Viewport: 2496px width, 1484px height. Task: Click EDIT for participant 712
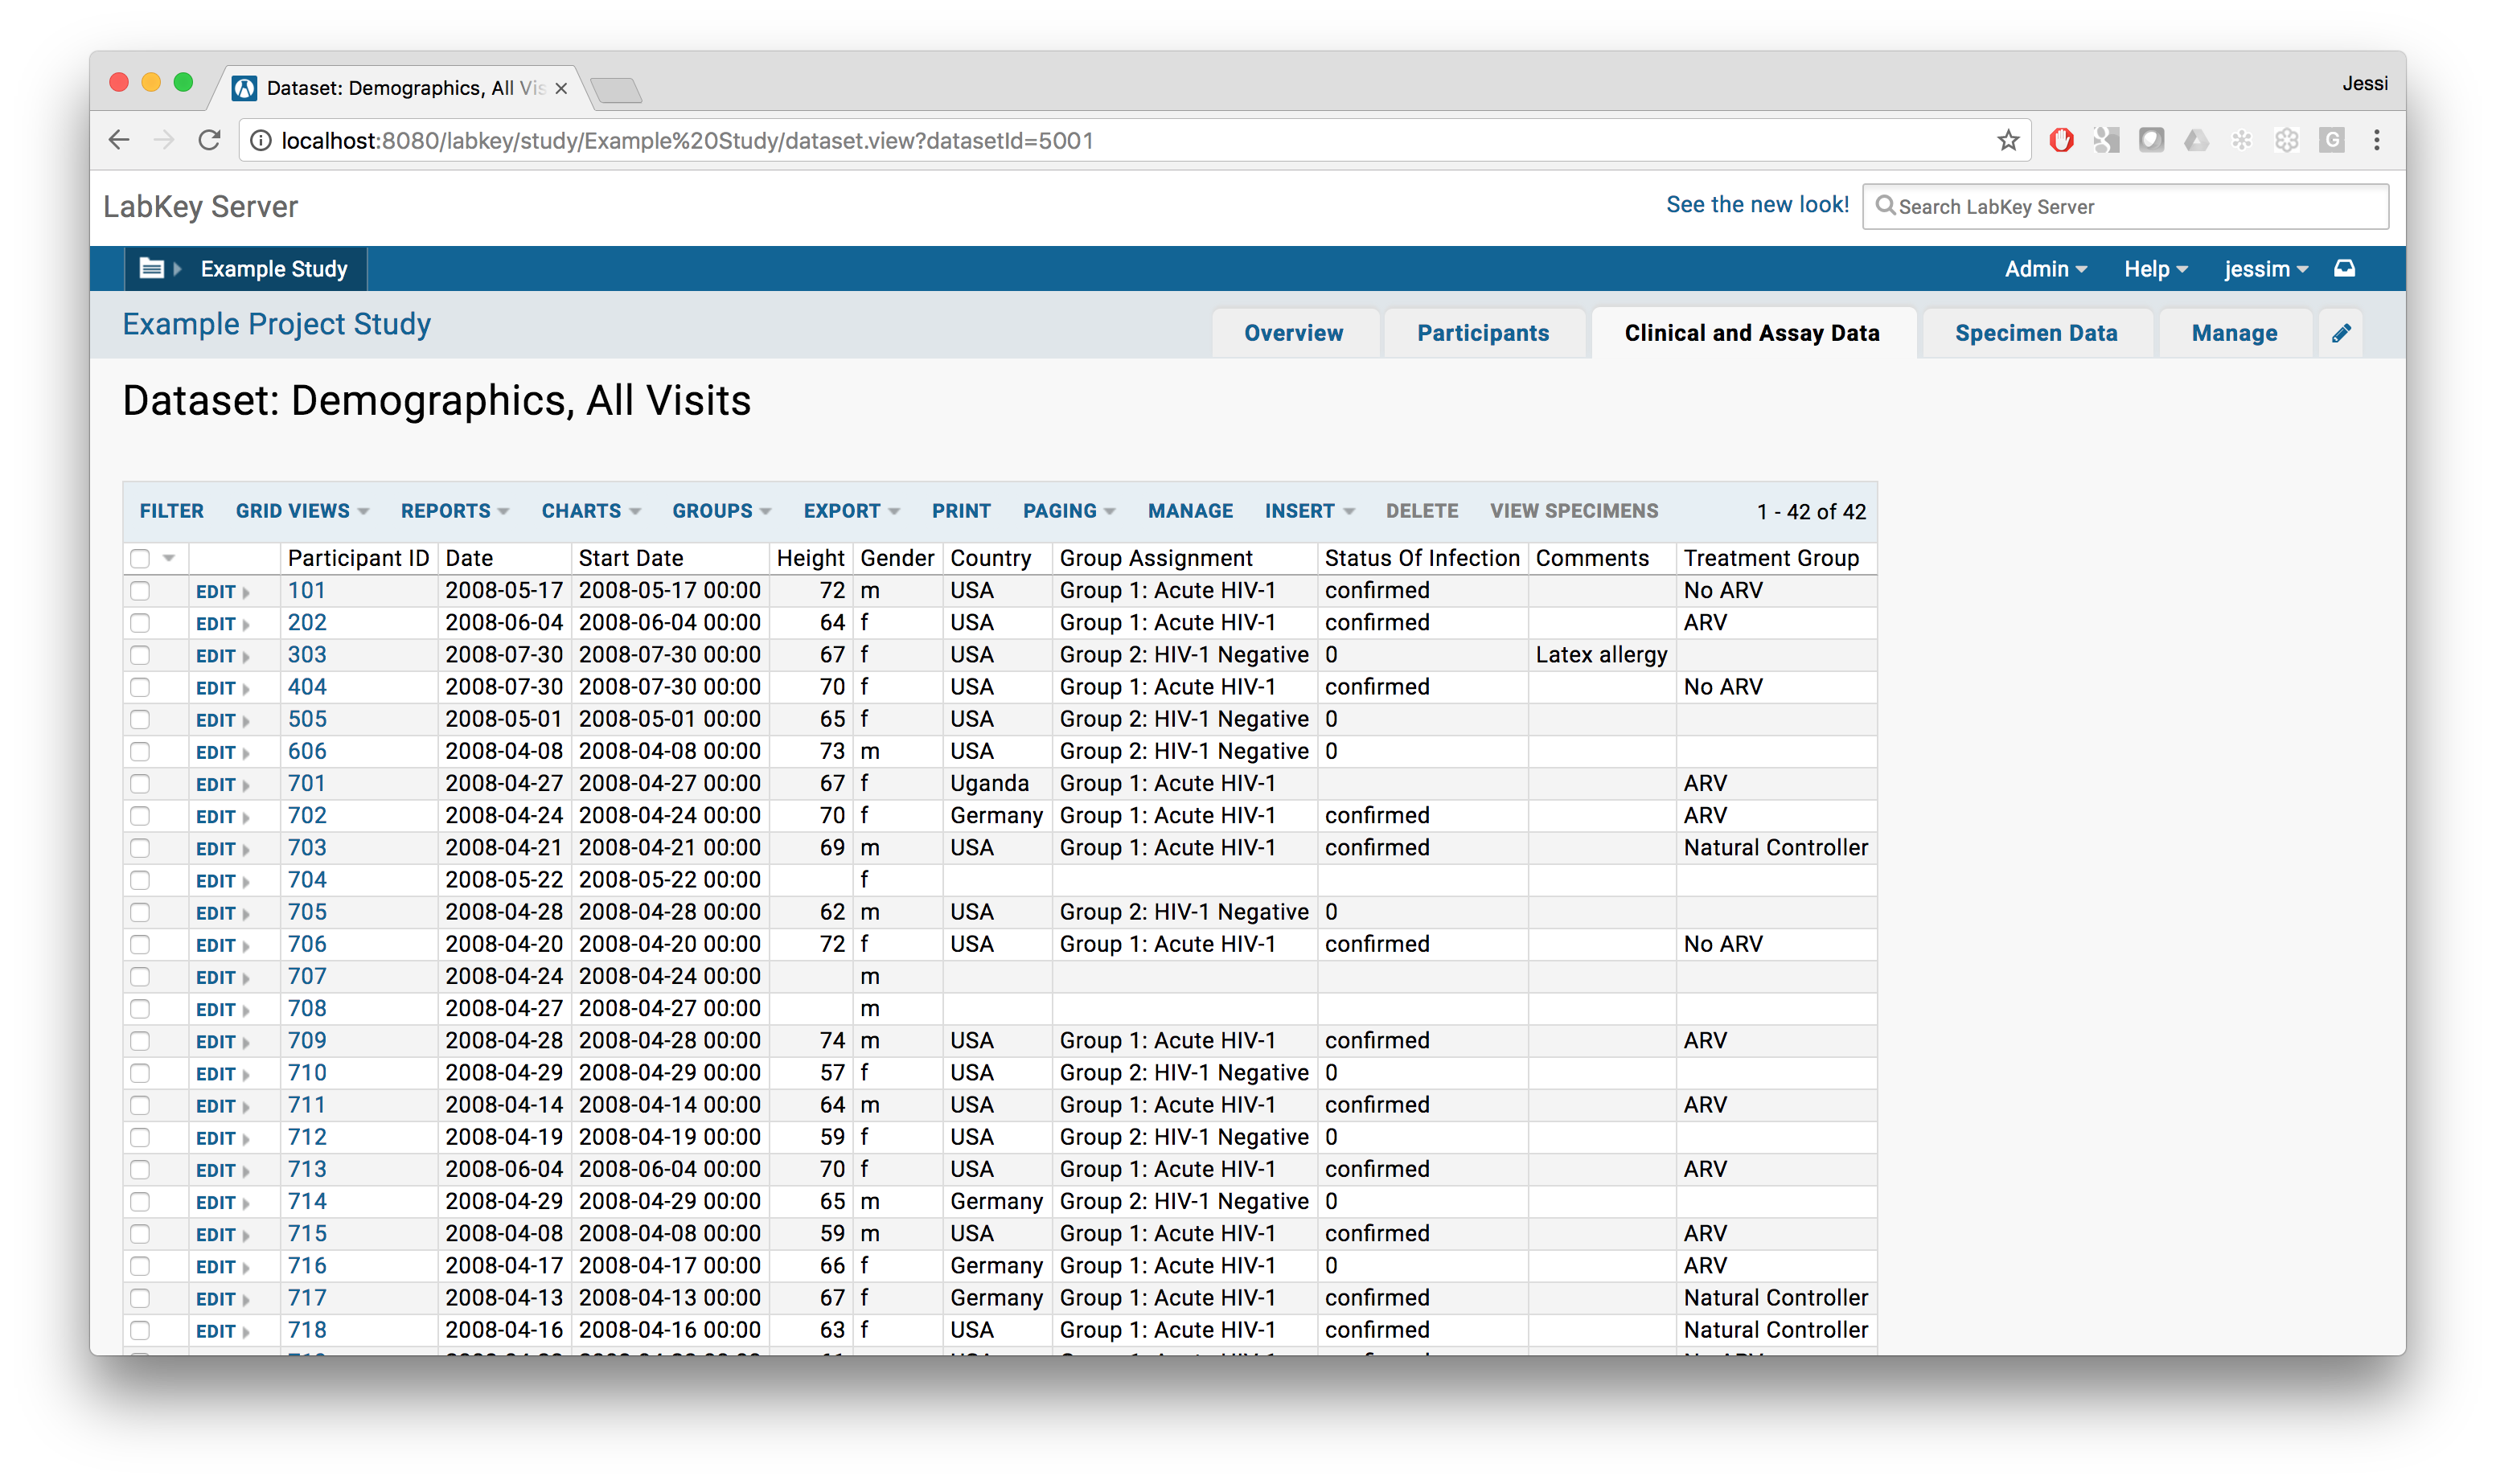(216, 1138)
